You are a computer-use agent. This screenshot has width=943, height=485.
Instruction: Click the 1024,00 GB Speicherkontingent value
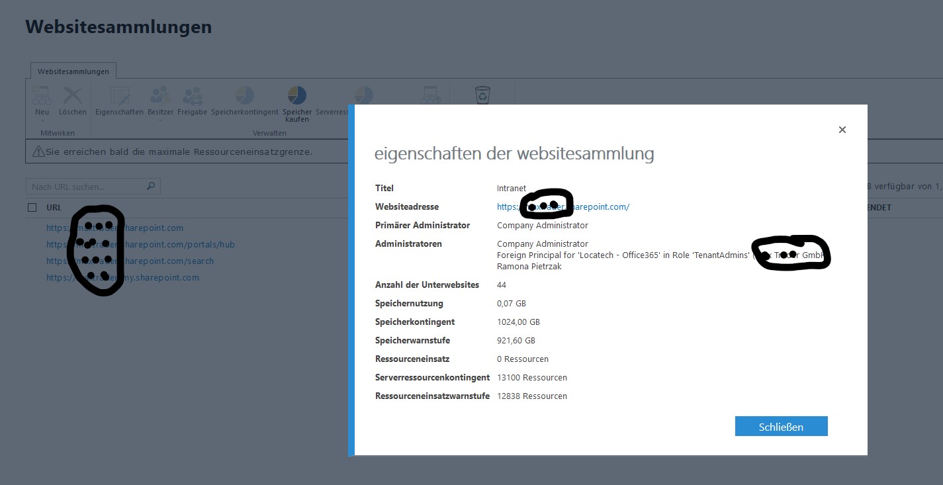coord(518,322)
